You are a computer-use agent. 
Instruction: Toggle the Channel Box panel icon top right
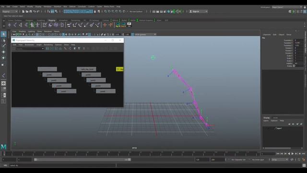click(305, 12)
